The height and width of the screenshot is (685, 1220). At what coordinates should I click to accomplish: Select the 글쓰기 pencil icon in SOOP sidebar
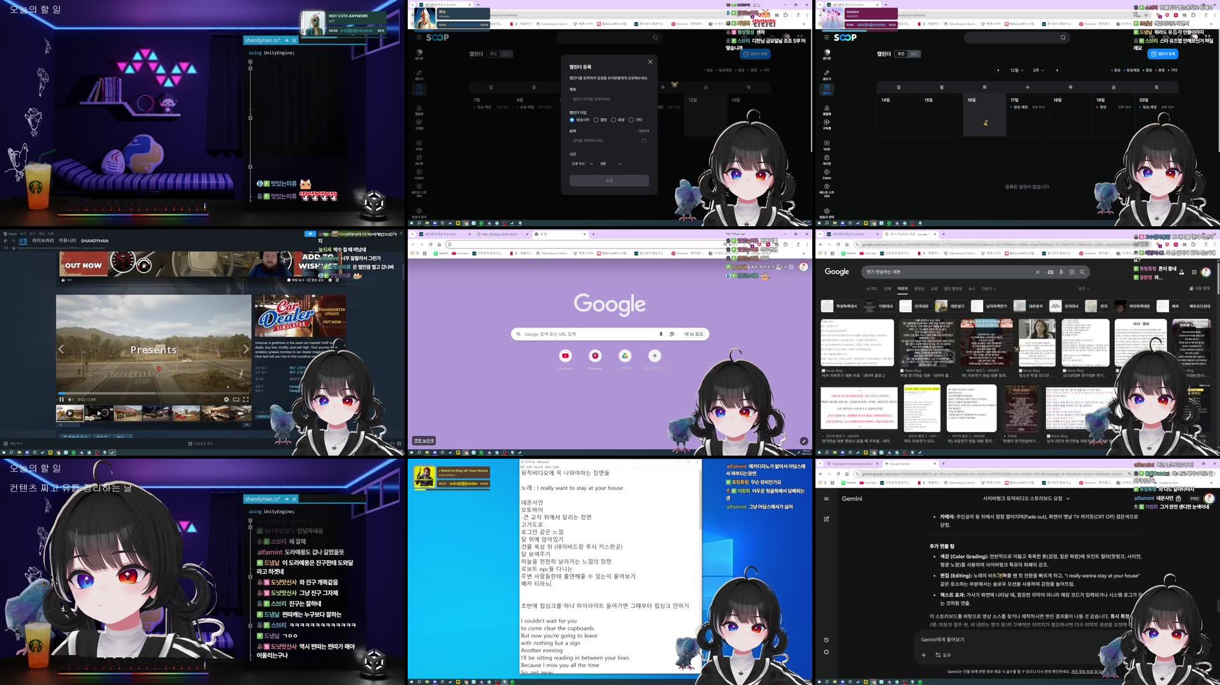419,72
